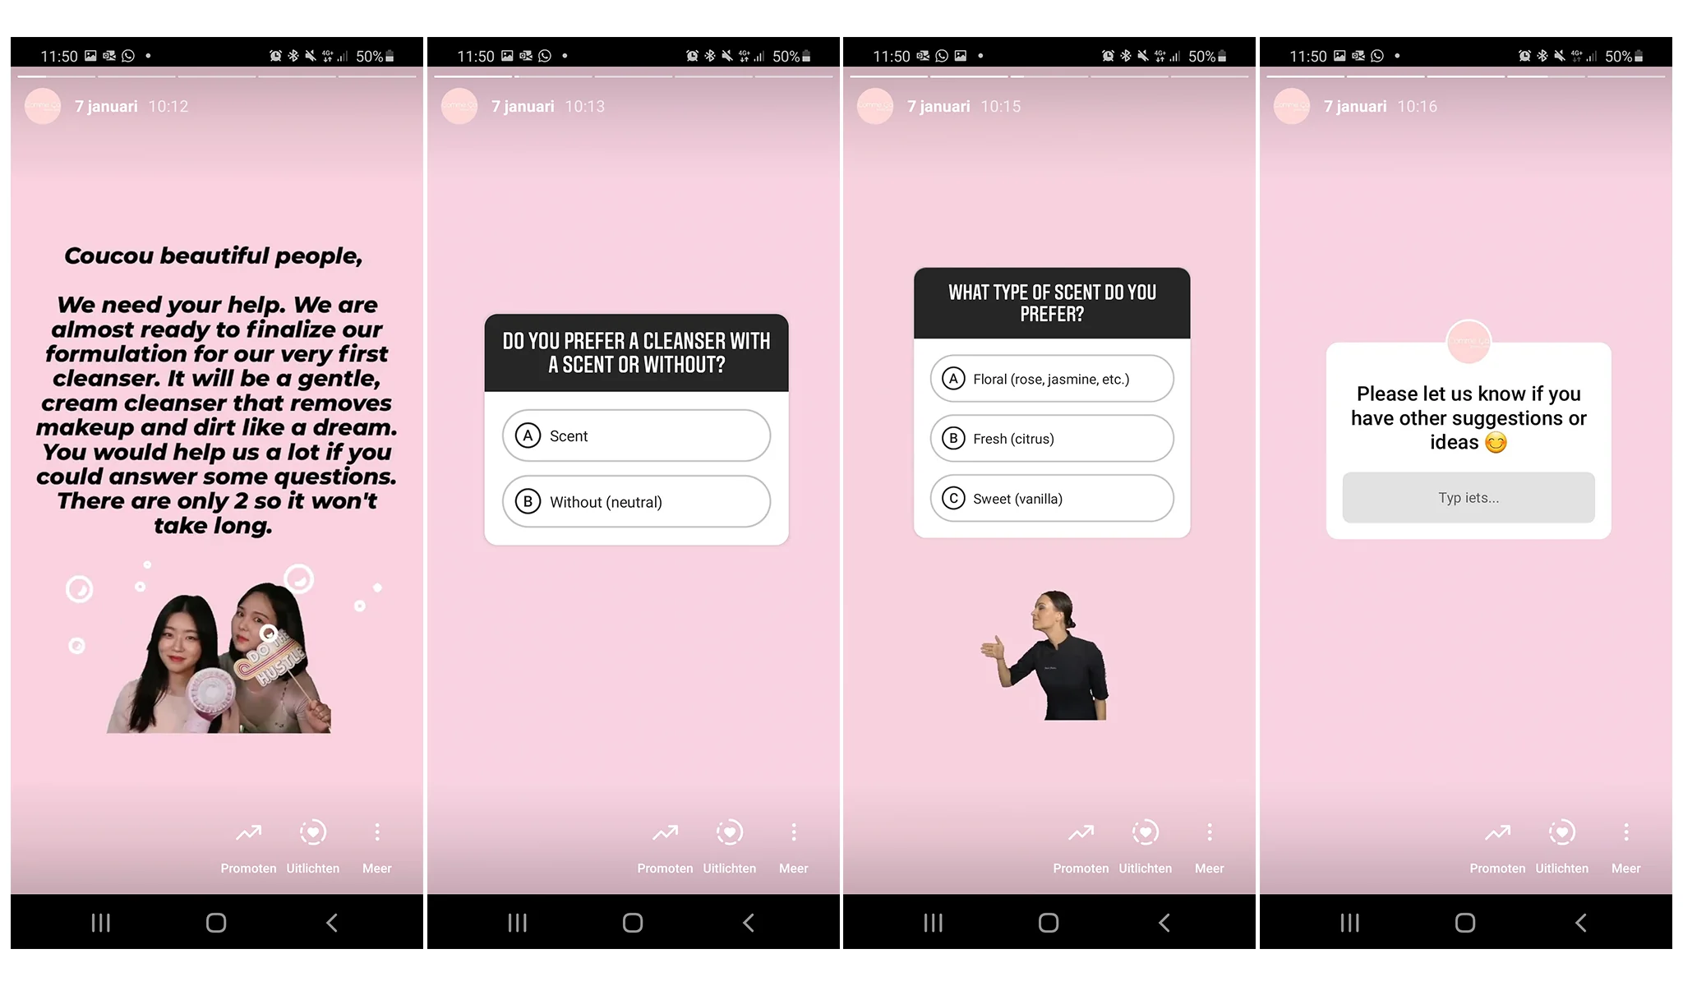Tap the three-dot Meer menu first story
This screenshot has width=1683, height=986.
(x=376, y=832)
